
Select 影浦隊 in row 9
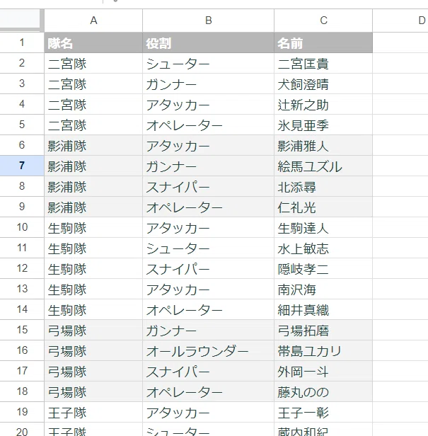(93, 207)
